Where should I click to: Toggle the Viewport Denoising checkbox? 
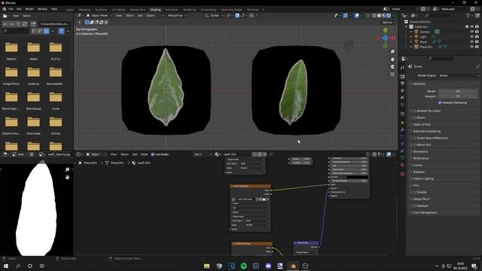tap(440, 102)
